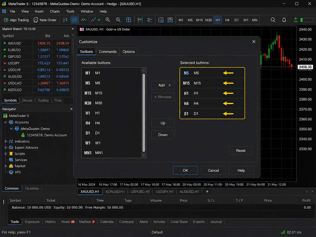Close the Navigator panel

pos(71,109)
